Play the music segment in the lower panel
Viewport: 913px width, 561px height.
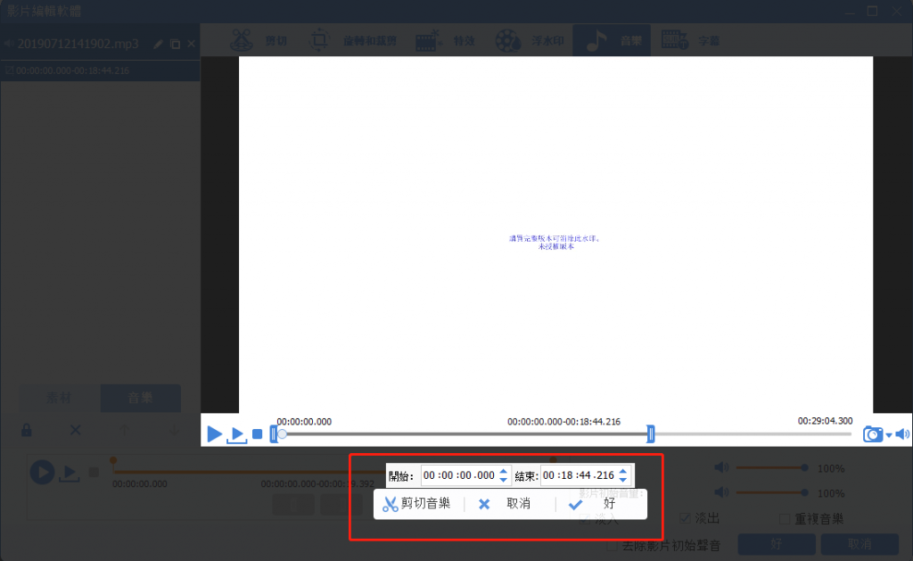[x=70, y=473]
